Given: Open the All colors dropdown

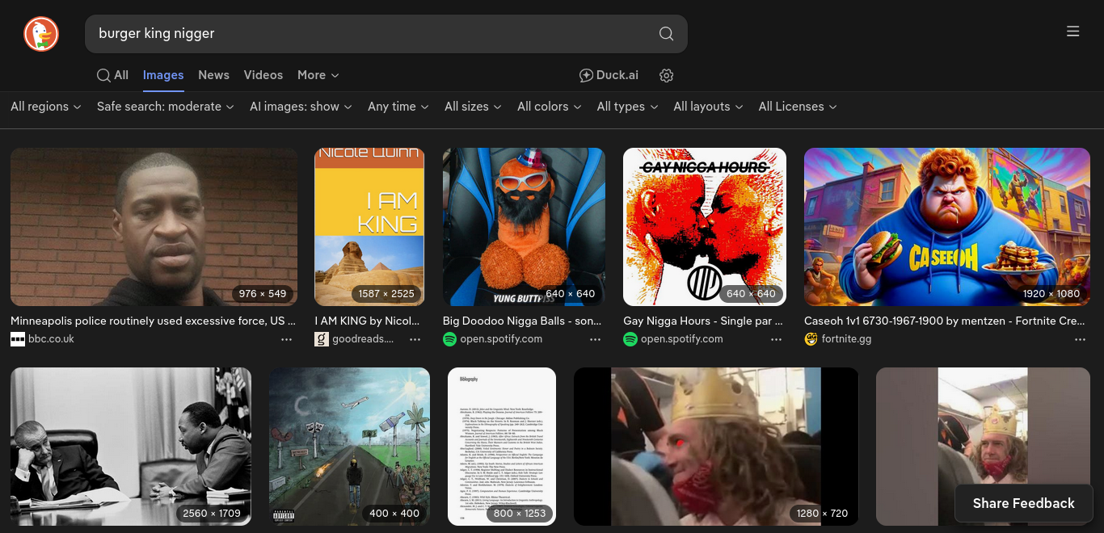Looking at the screenshot, I should pos(549,107).
